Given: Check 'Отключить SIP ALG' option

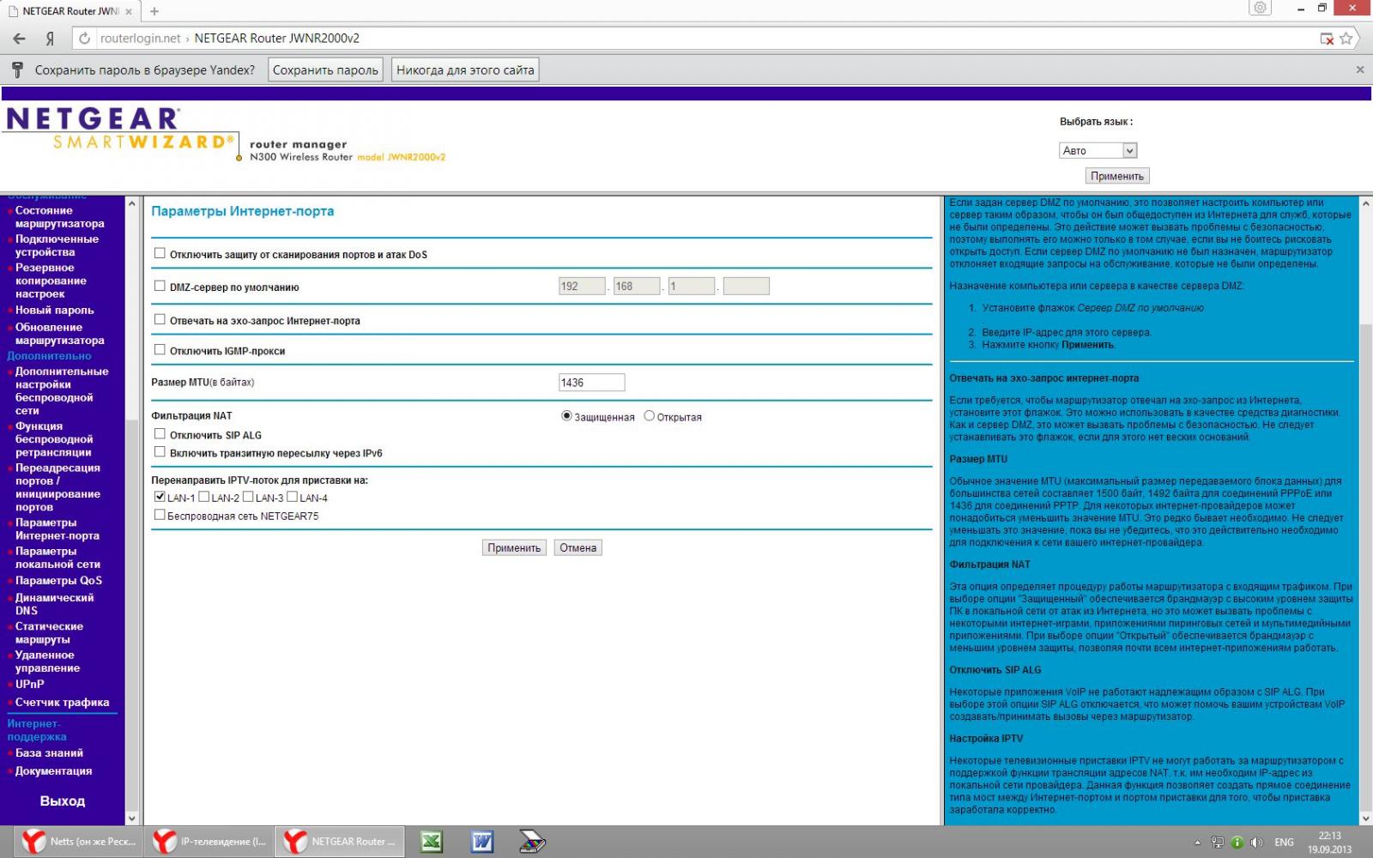Looking at the screenshot, I should point(160,434).
